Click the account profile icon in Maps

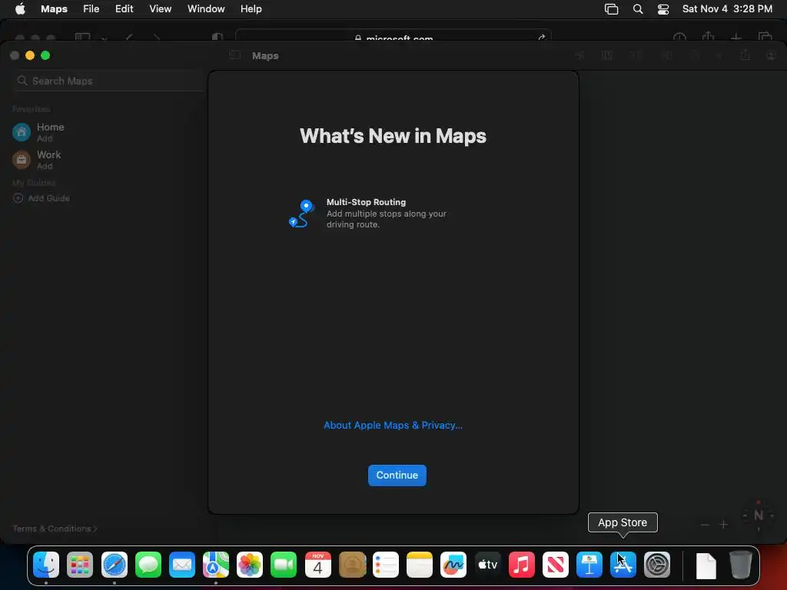[771, 55]
